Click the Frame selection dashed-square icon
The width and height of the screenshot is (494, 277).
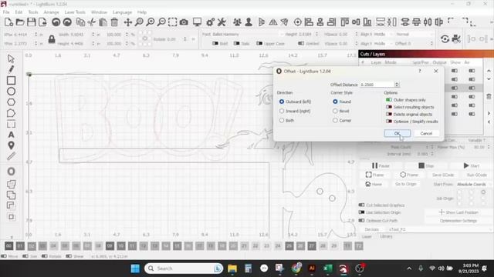pyautogui.click(x=173, y=22)
